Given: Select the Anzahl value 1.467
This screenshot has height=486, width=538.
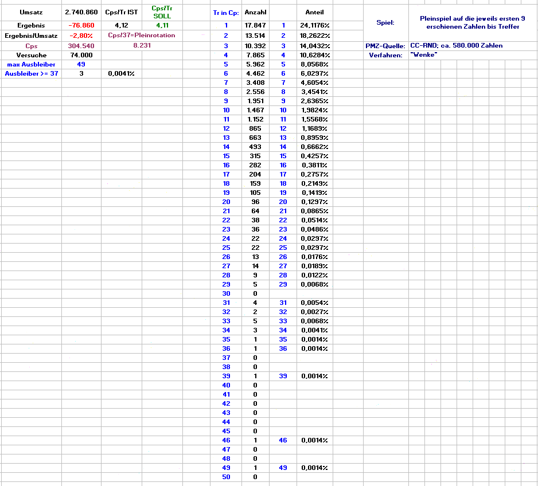Looking at the screenshot, I should (x=255, y=111).
